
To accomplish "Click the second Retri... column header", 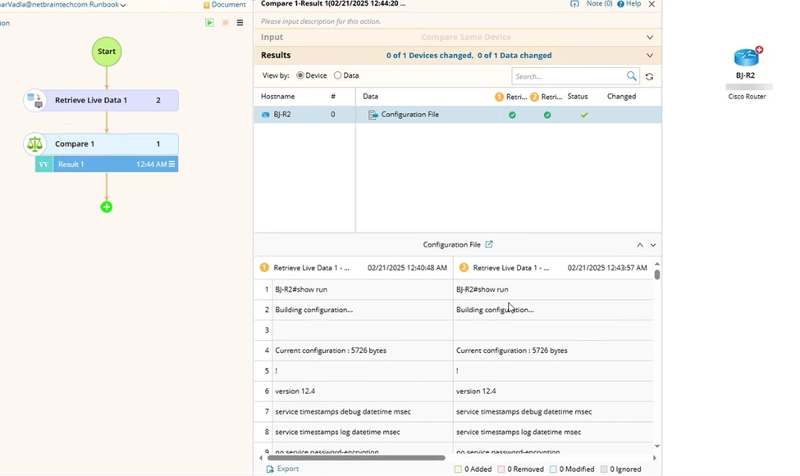I will 546,97.
